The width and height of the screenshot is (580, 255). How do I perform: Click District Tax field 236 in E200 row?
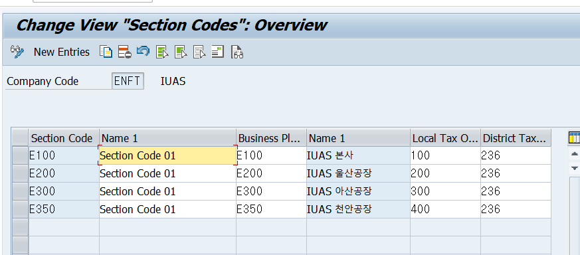516,173
